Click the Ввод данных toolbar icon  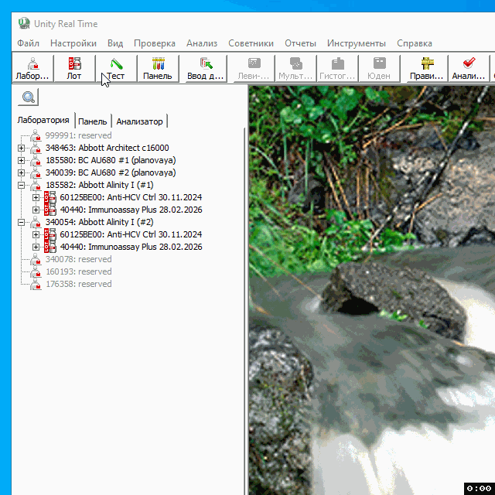coord(205,68)
